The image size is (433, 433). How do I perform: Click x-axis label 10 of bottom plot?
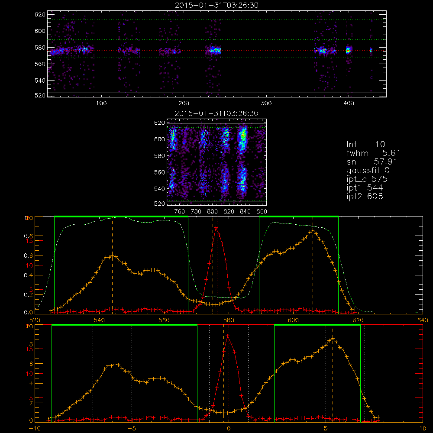click(423, 429)
